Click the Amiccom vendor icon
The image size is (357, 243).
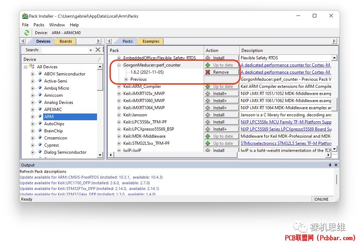click(x=40, y=95)
